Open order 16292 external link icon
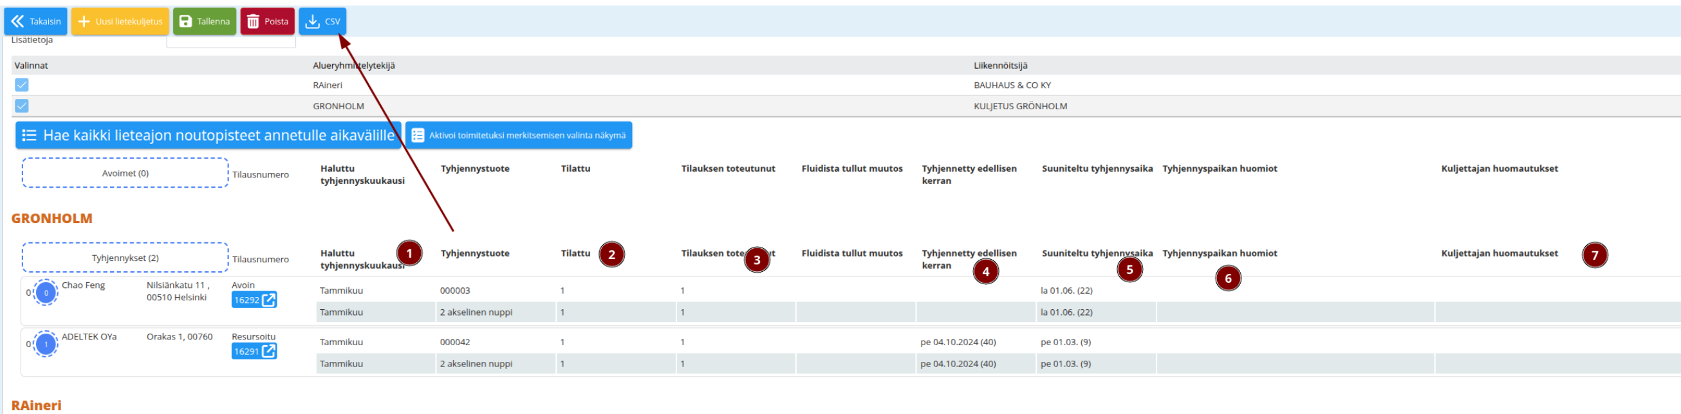This screenshot has height=414, width=1681. click(x=268, y=300)
